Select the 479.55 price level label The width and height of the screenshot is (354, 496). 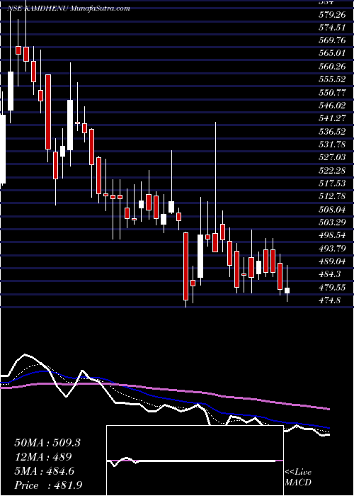(x=332, y=287)
